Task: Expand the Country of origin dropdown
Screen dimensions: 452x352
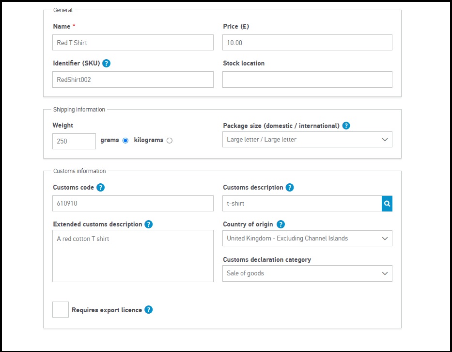Action: click(x=307, y=239)
